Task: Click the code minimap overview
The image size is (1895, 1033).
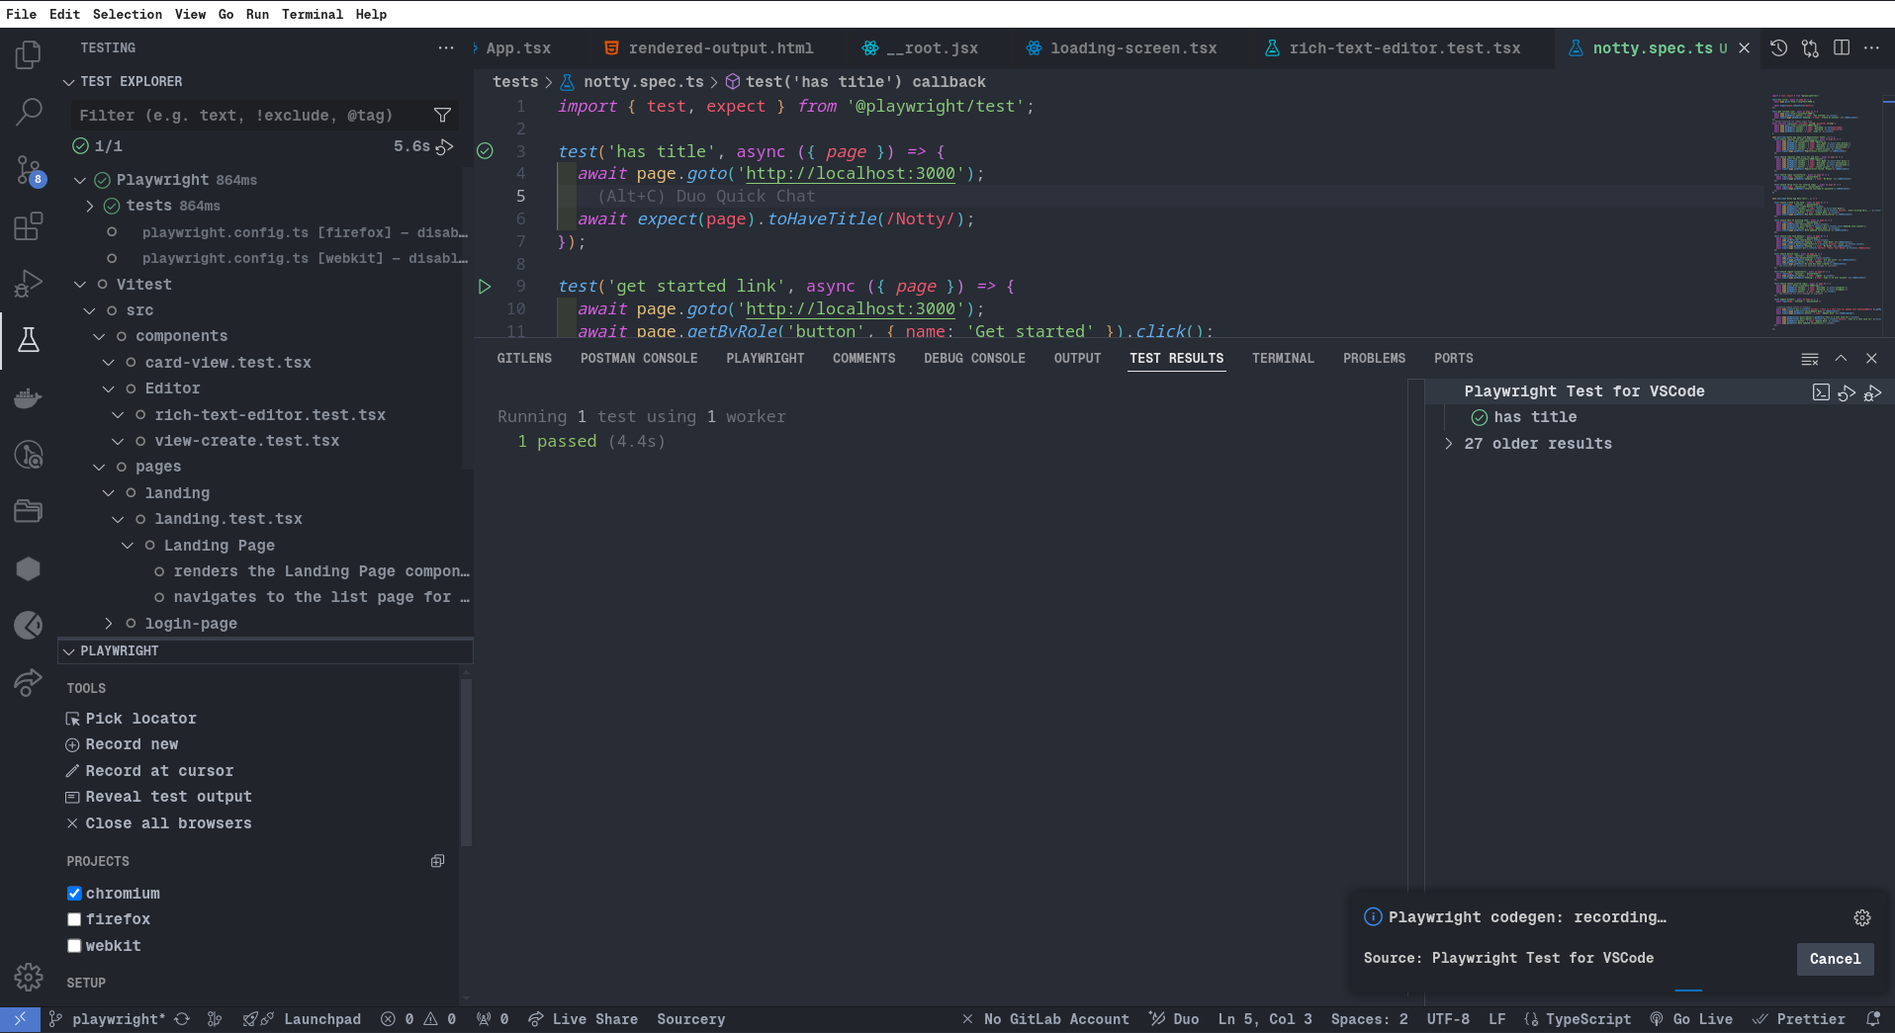Action: pos(1825,211)
